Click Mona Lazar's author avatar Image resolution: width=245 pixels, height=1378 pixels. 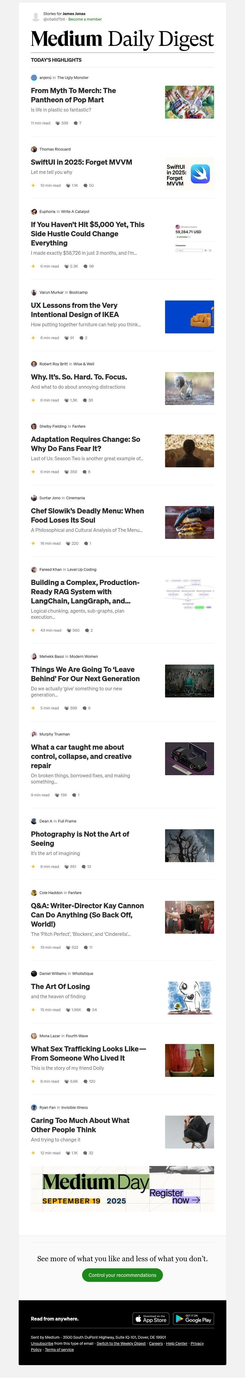coord(34,1036)
